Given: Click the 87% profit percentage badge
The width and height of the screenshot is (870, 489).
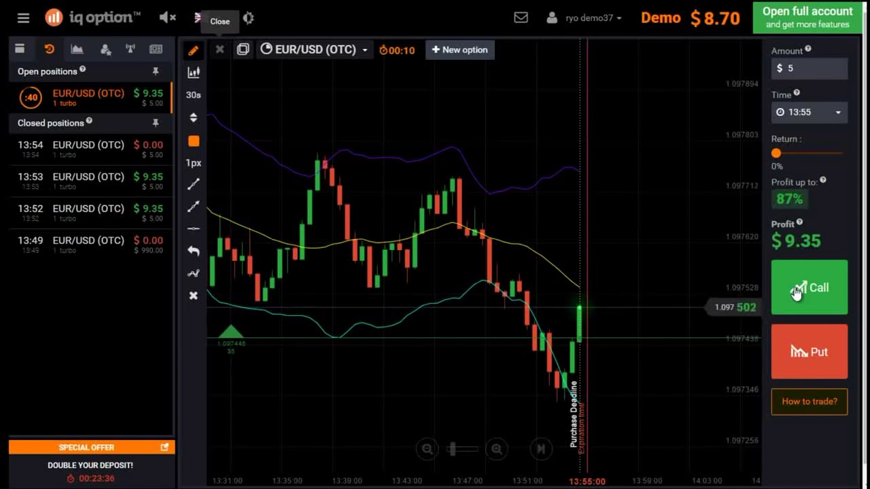Looking at the screenshot, I should click(x=790, y=199).
